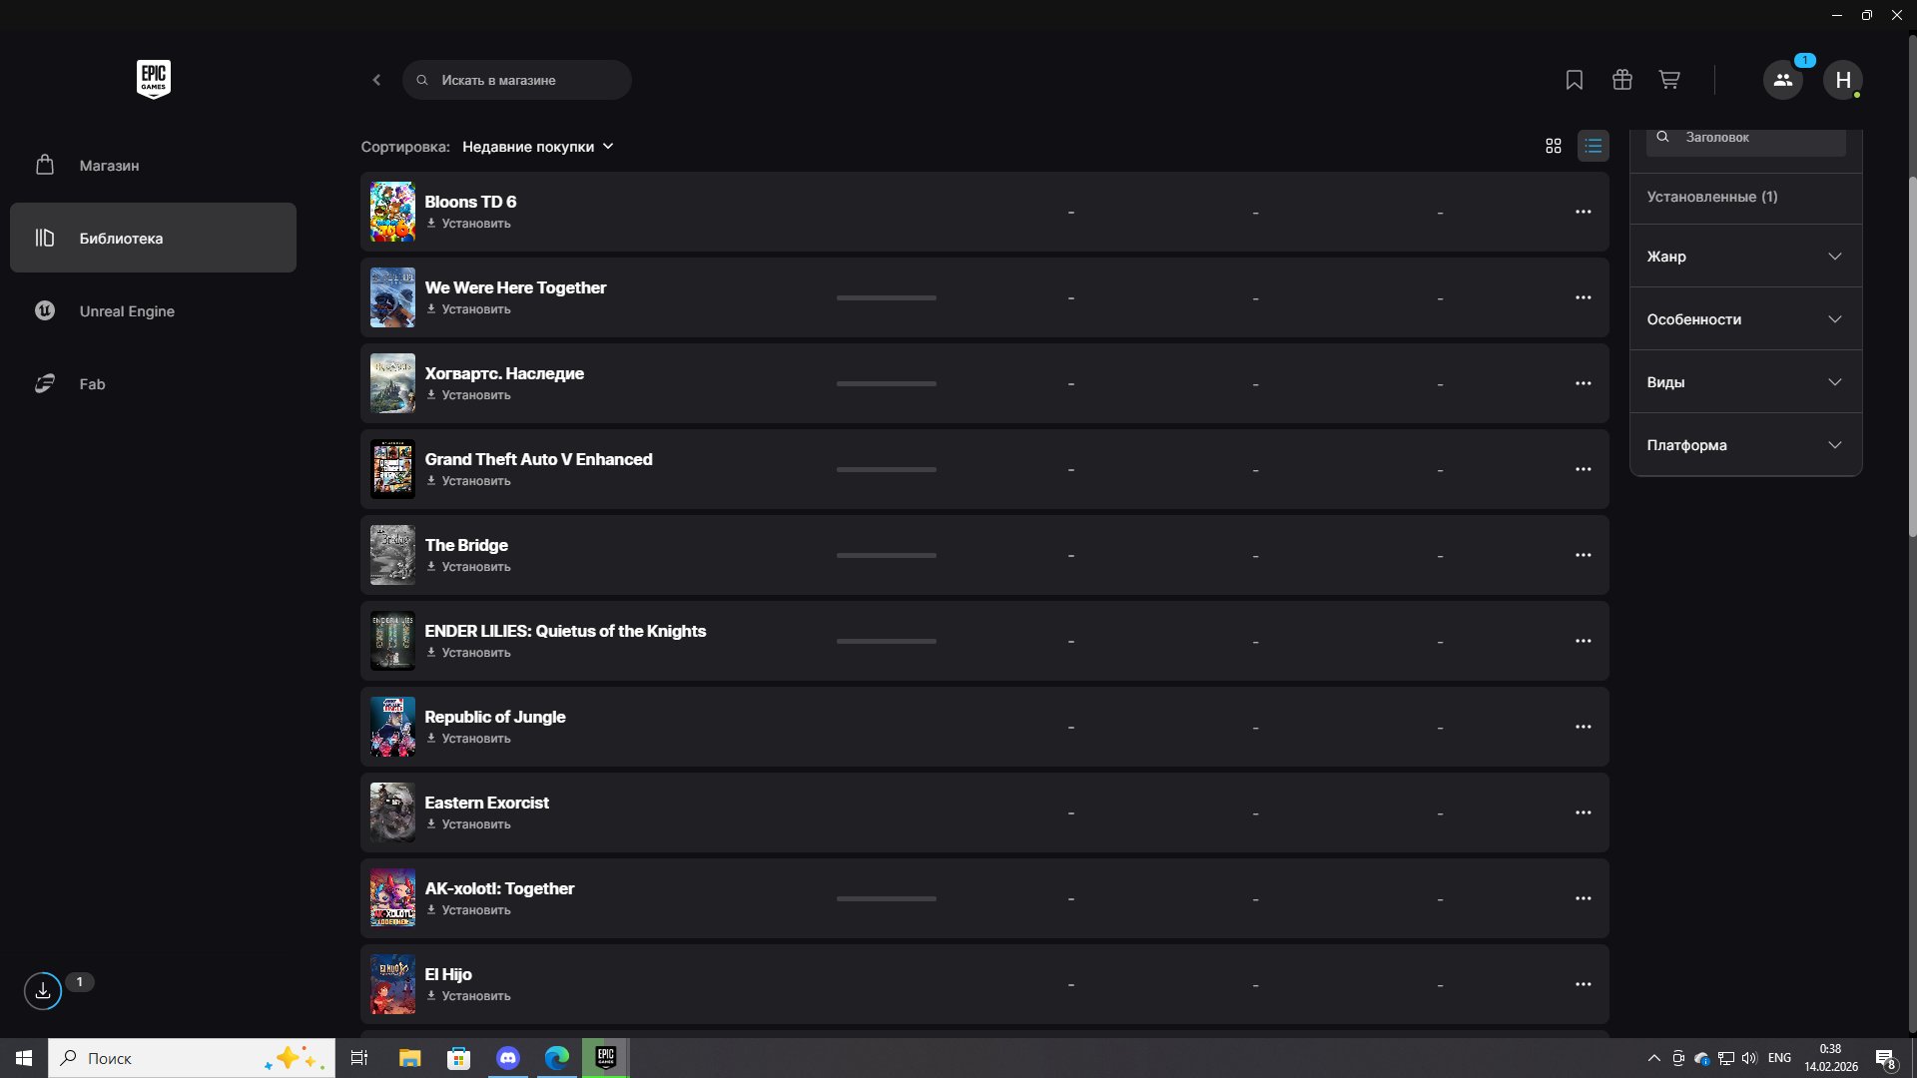Viewport: 1917px width, 1078px height.
Task: Open the gift redemption icon
Action: pyautogui.click(x=1622, y=80)
